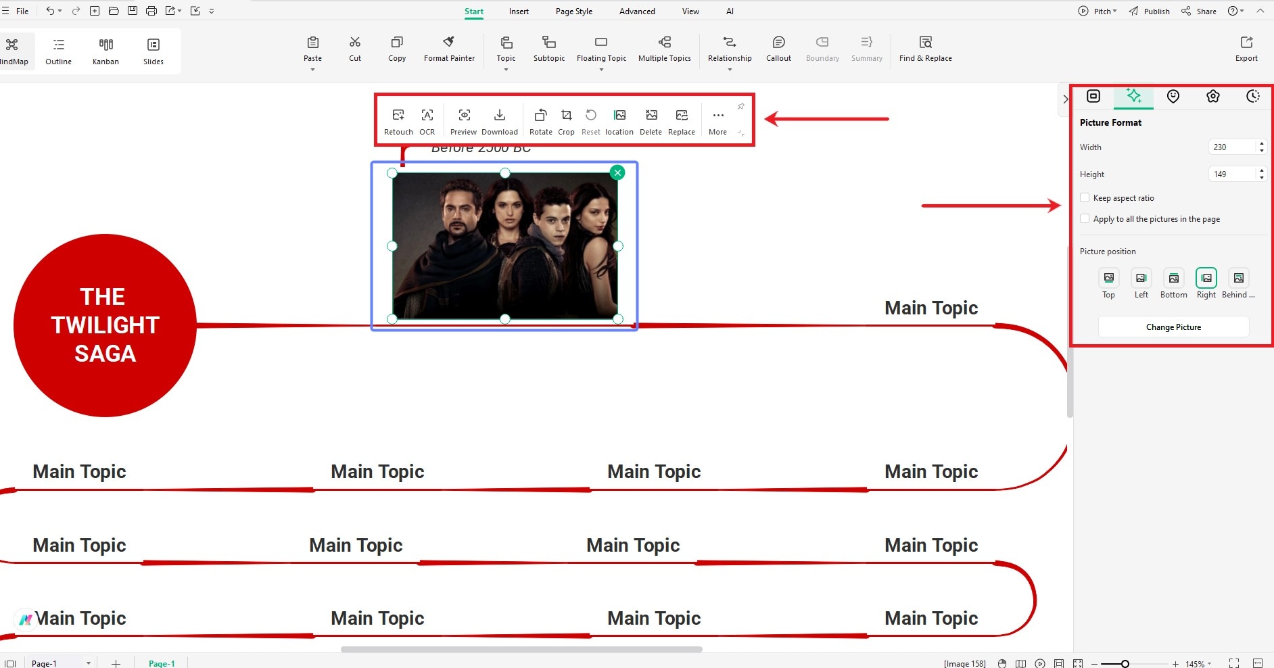The width and height of the screenshot is (1274, 668).
Task: Open More options in picture toolbar
Action: pyautogui.click(x=718, y=122)
